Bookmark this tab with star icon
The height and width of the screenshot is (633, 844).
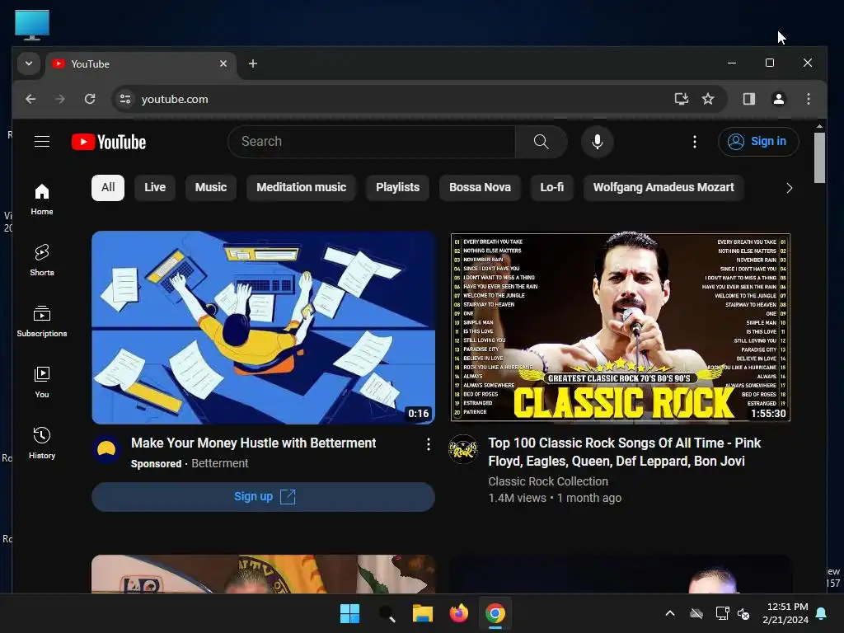[708, 99]
